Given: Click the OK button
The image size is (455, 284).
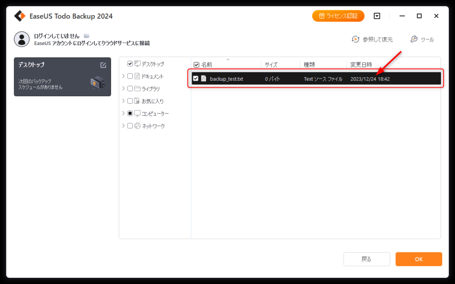Looking at the screenshot, I should [x=419, y=259].
